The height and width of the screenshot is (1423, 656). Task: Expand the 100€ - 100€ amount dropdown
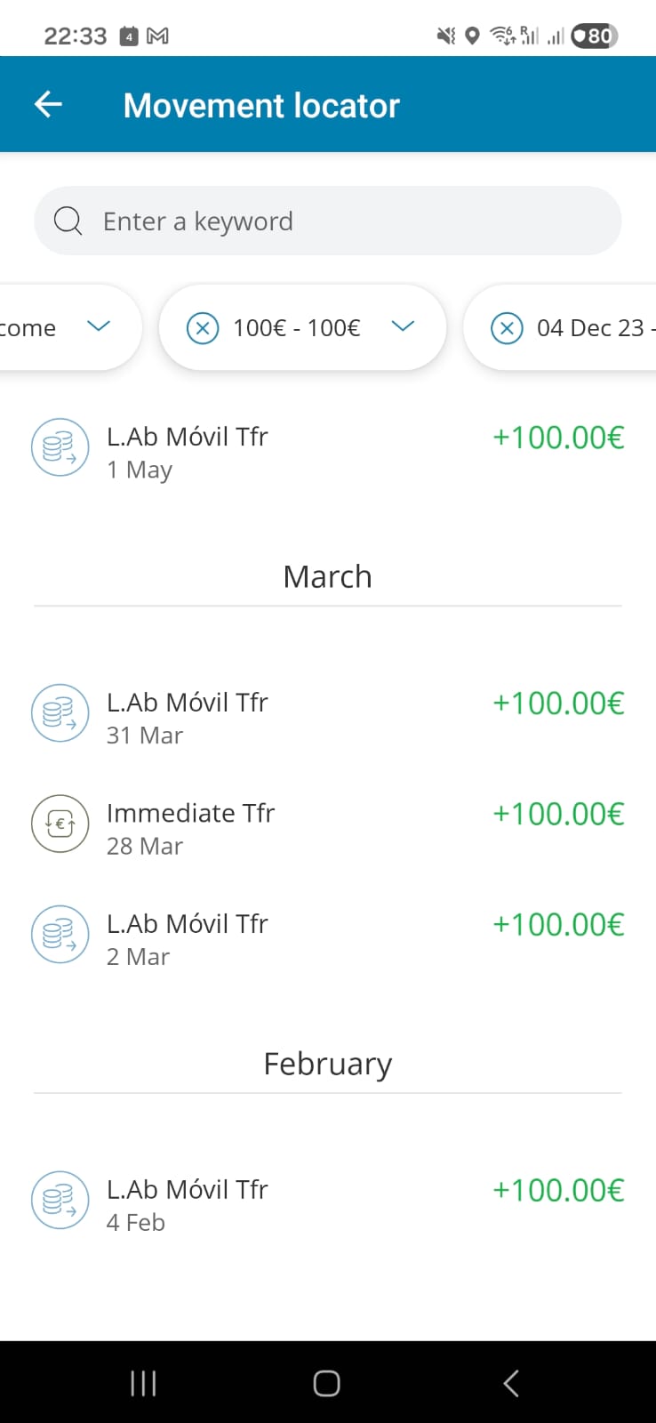[403, 327]
